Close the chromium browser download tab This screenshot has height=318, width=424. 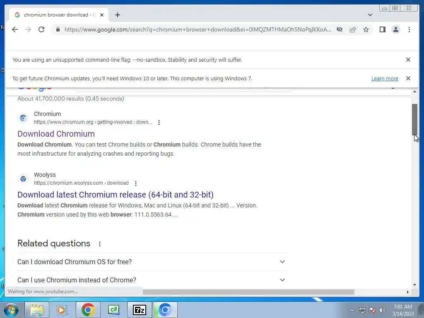(102, 15)
